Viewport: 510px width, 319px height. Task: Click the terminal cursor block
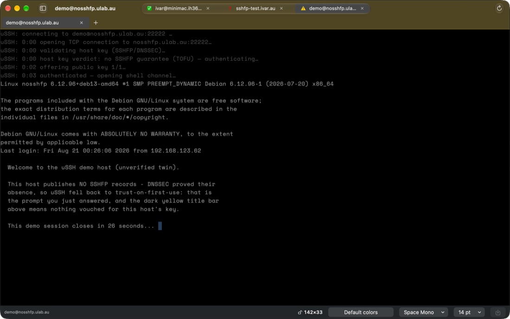(159, 226)
